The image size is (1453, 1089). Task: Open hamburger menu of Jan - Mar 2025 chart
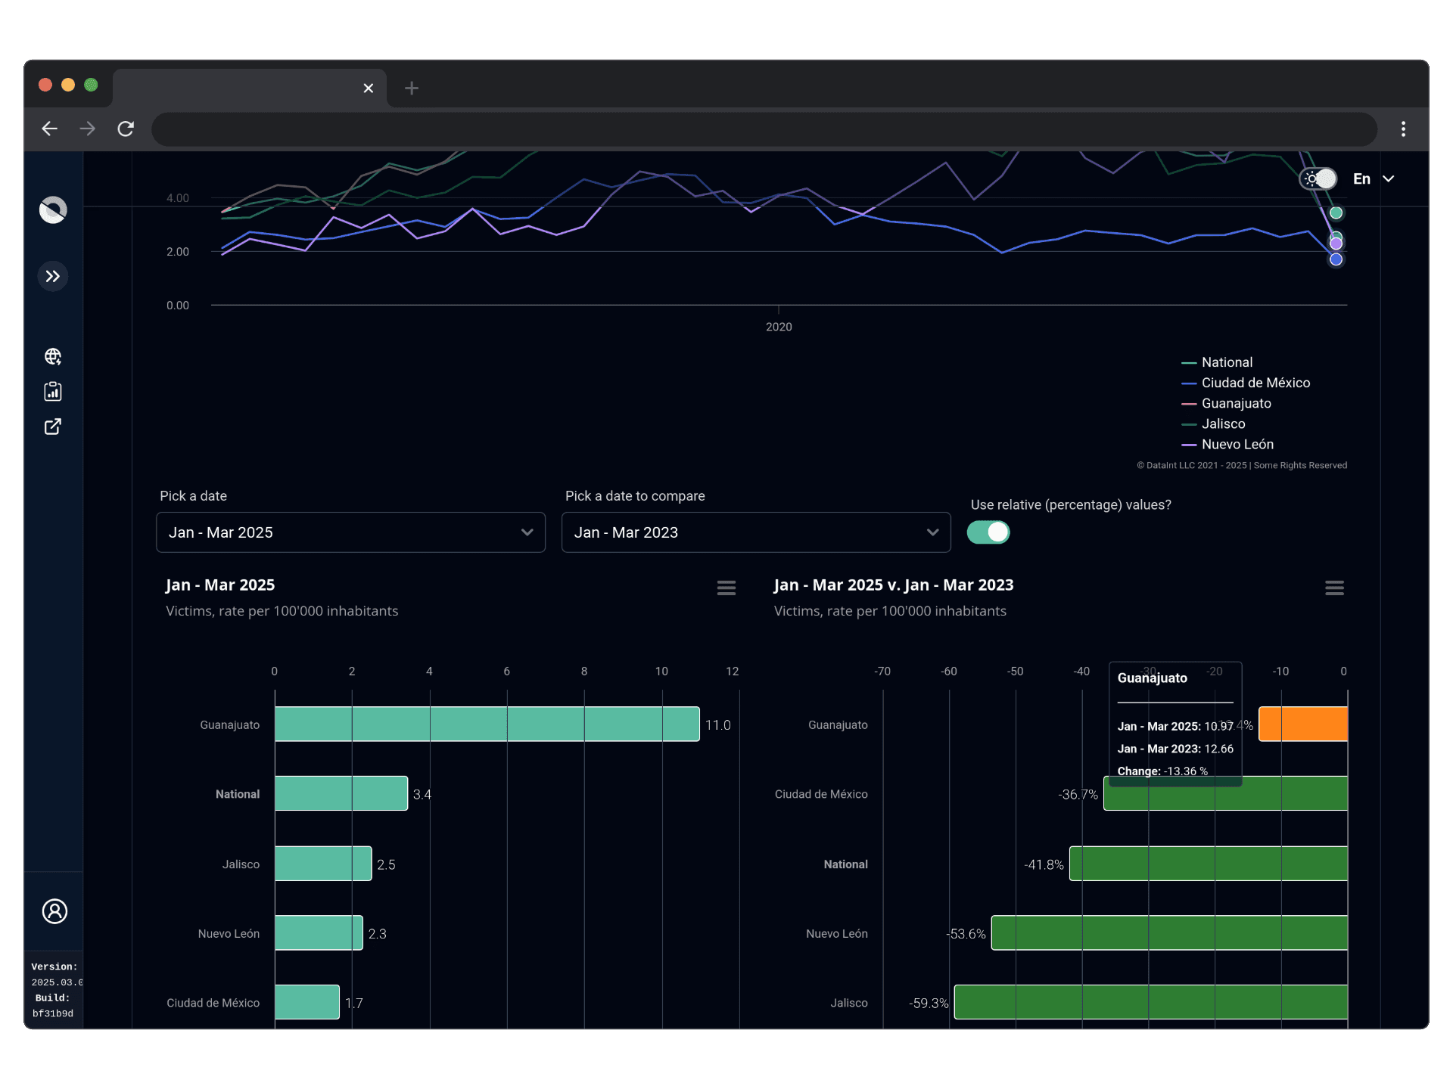click(x=726, y=588)
